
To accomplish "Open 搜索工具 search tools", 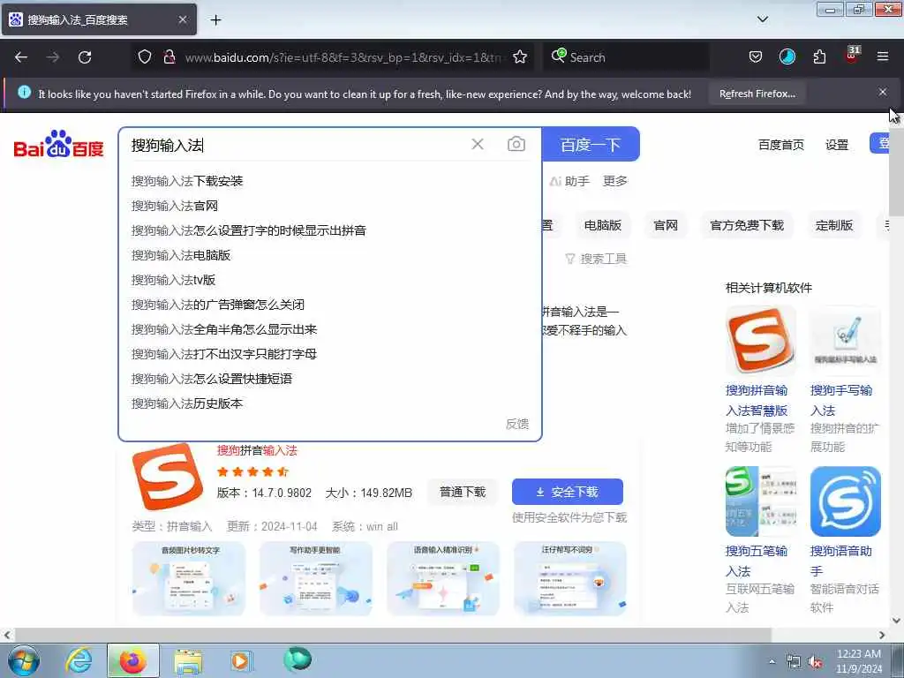I will click(x=596, y=259).
